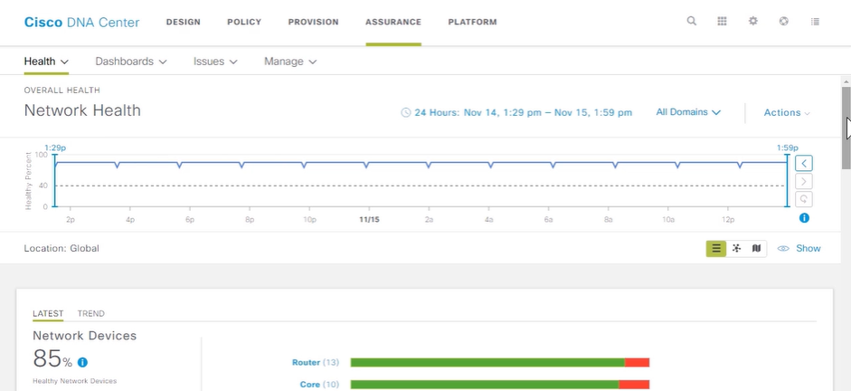Open the All Domains dropdown
This screenshot has height=391, width=851.
[688, 112]
